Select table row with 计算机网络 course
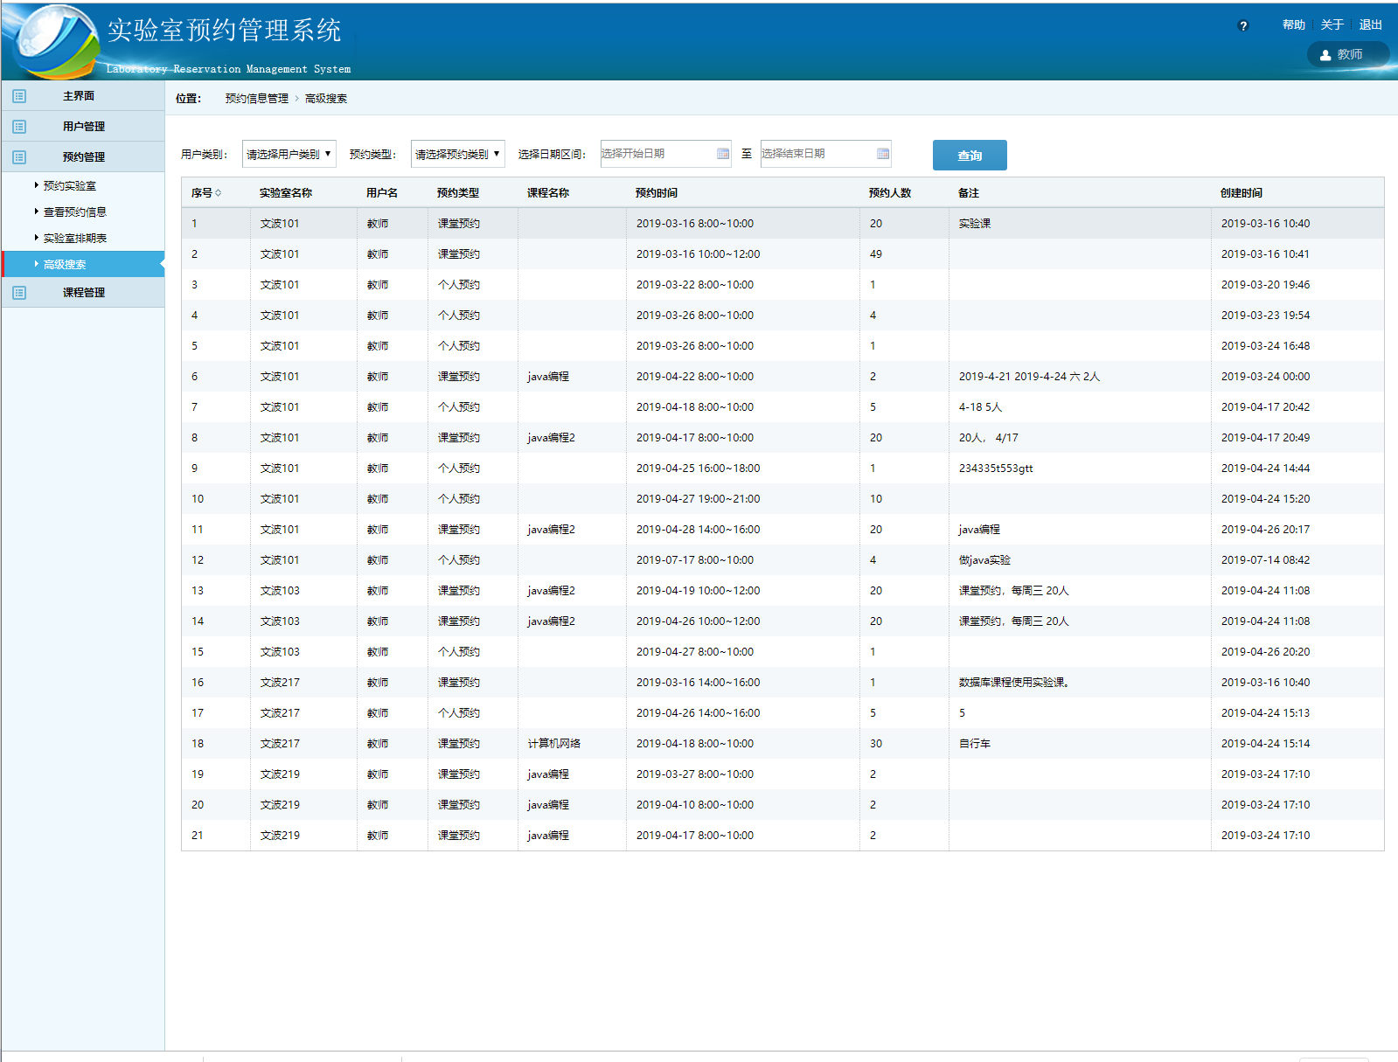1398x1062 pixels. pyautogui.click(x=553, y=744)
